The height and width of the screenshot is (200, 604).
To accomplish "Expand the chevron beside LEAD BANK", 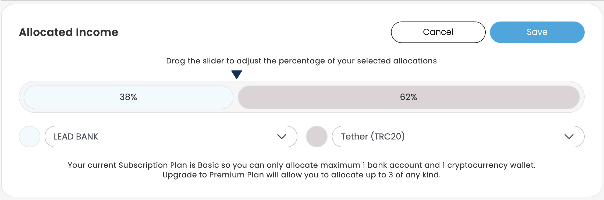I will (282, 137).
